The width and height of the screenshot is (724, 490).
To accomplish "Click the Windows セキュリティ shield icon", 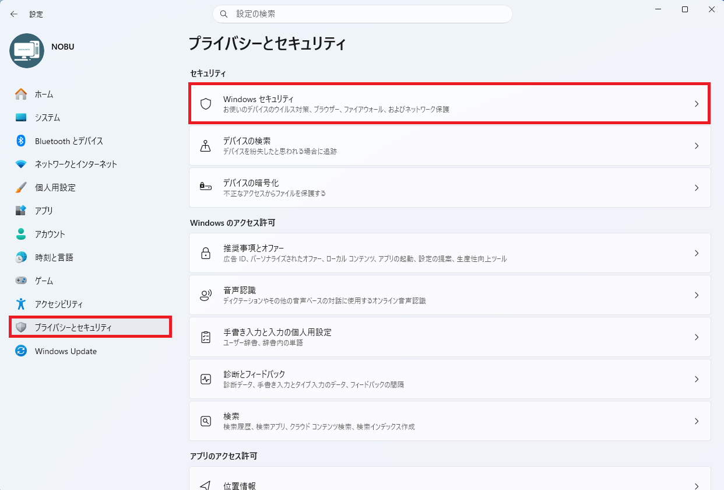I will 205,104.
